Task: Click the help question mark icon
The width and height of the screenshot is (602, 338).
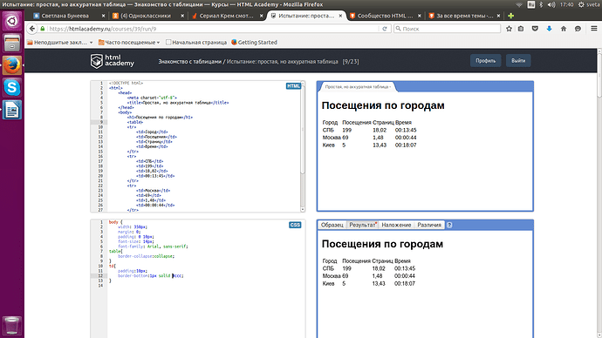Action: 449,225
